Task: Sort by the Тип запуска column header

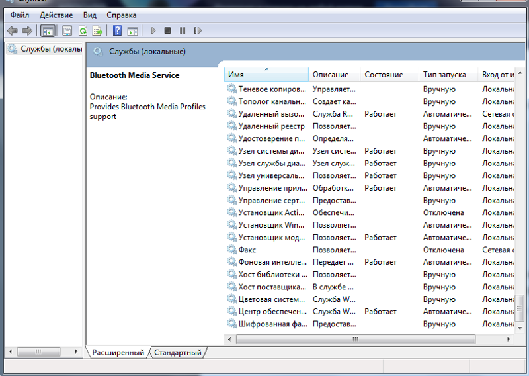Action: click(448, 75)
